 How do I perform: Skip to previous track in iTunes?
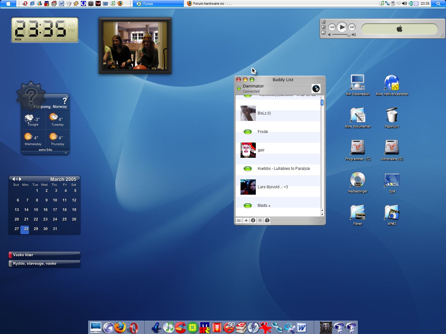(x=332, y=27)
